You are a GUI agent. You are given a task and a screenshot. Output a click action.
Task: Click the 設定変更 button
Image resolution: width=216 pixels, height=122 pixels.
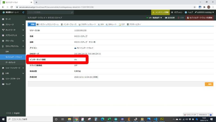click(x=170, y=18)
